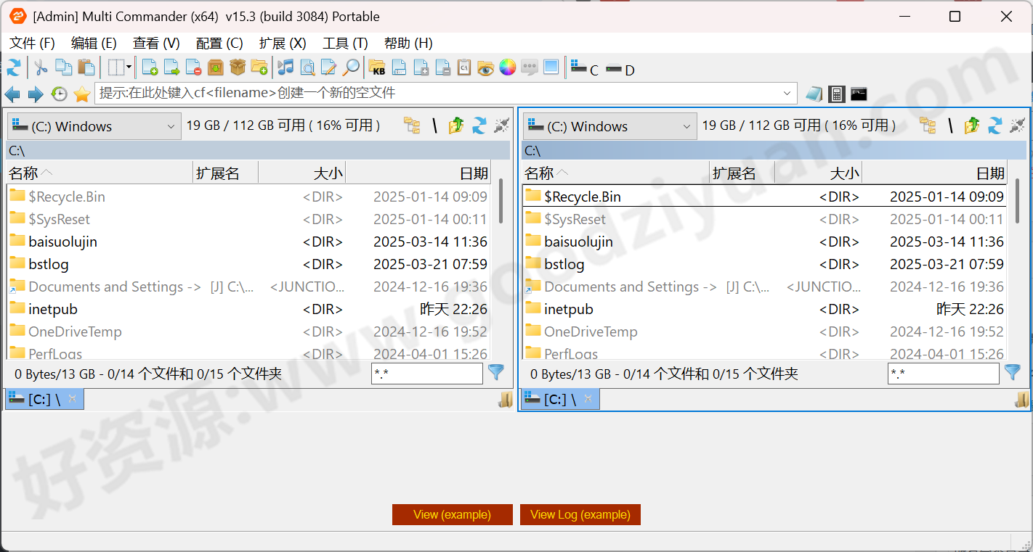Toggle the filter funnel in the left panel
Viewport: 1033px width, 552px height.
(x=496, y=372)
